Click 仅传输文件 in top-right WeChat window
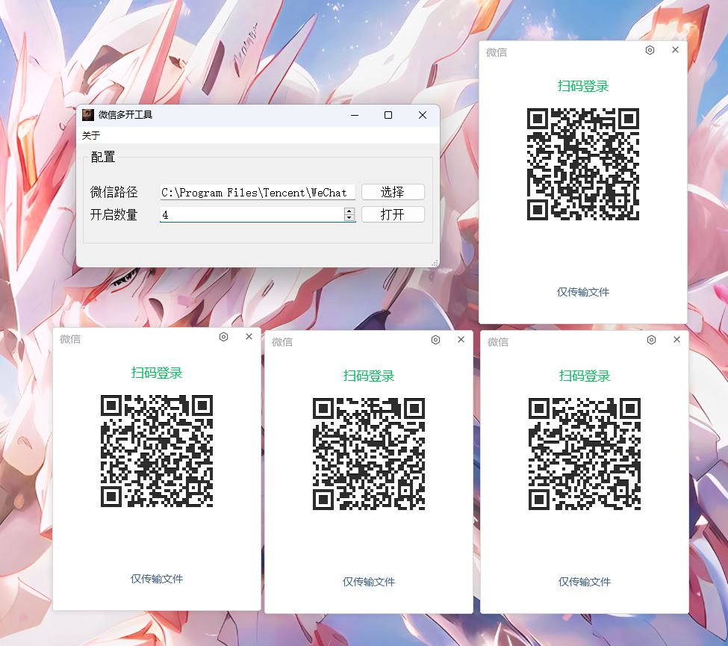 tap(583, 292)
